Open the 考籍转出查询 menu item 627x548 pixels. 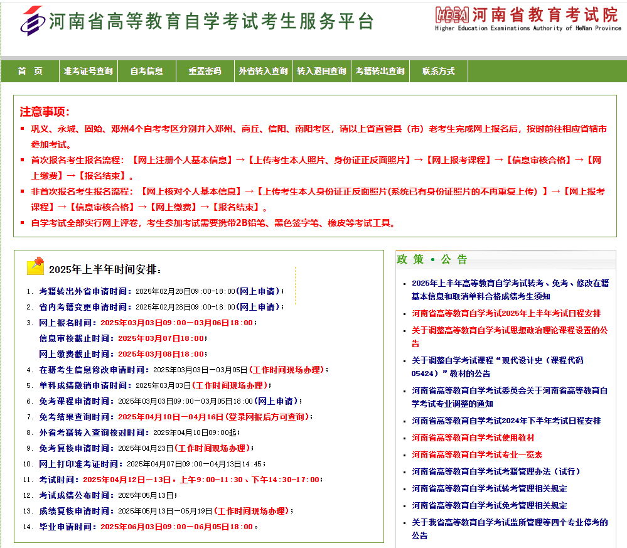(381, 71)
